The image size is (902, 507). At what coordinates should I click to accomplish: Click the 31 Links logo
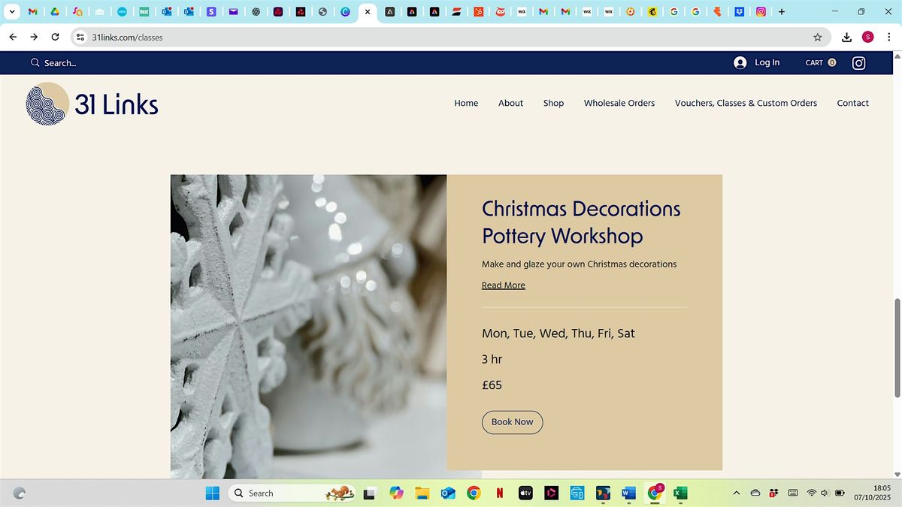(92, 104)
